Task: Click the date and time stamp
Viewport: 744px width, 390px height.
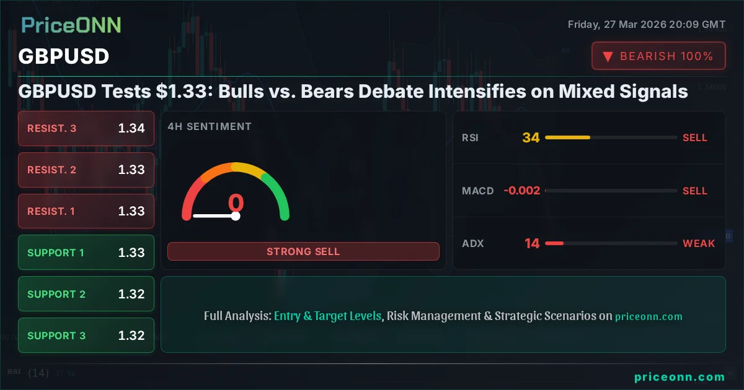Action: (x=646, y=24)
